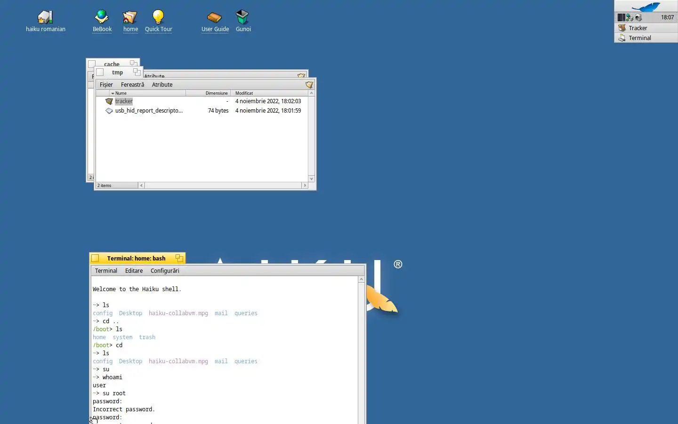This screenshot has height=424, width=678.
Task: Sort by the Modificat column header
Action: coord(269,93)
